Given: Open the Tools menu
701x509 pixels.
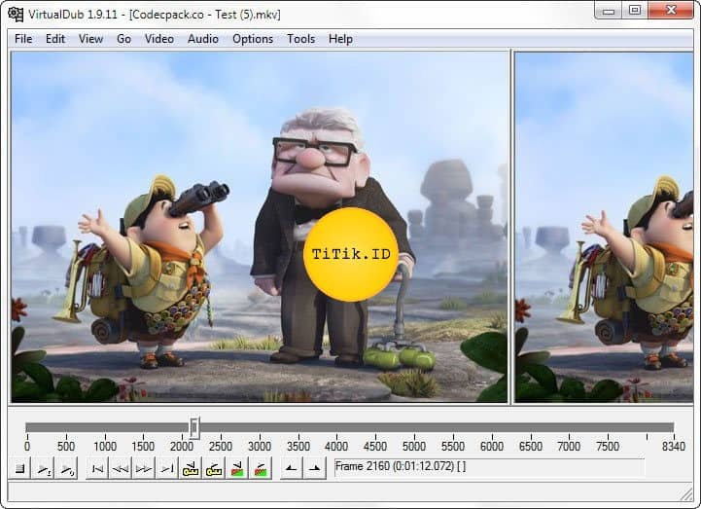Looking at the screenshot, I should [x=300, y=39].
